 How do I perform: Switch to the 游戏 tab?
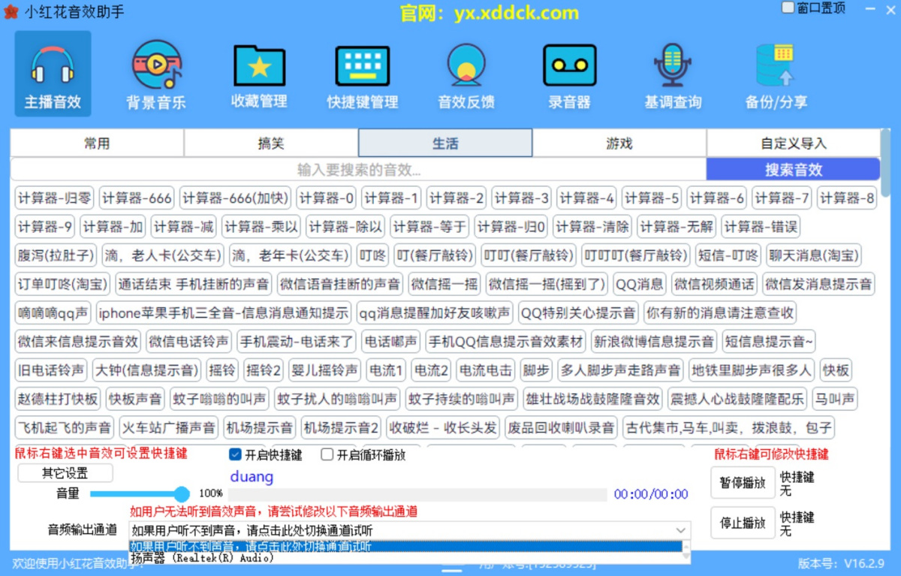[x=619, y=142]
